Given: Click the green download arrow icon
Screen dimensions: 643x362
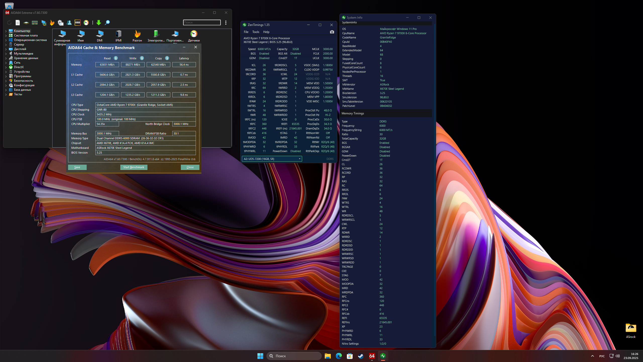Looking at the screenshot, I should pos(99,23).
